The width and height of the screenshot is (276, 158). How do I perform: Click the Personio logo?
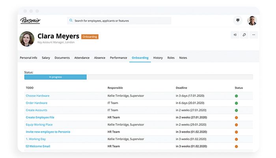pos(30,21)
